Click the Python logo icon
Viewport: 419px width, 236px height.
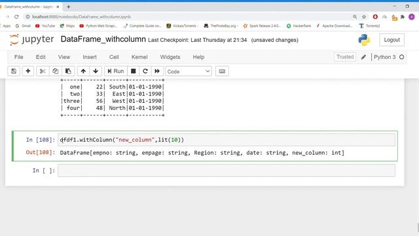[x=364, y=40]
